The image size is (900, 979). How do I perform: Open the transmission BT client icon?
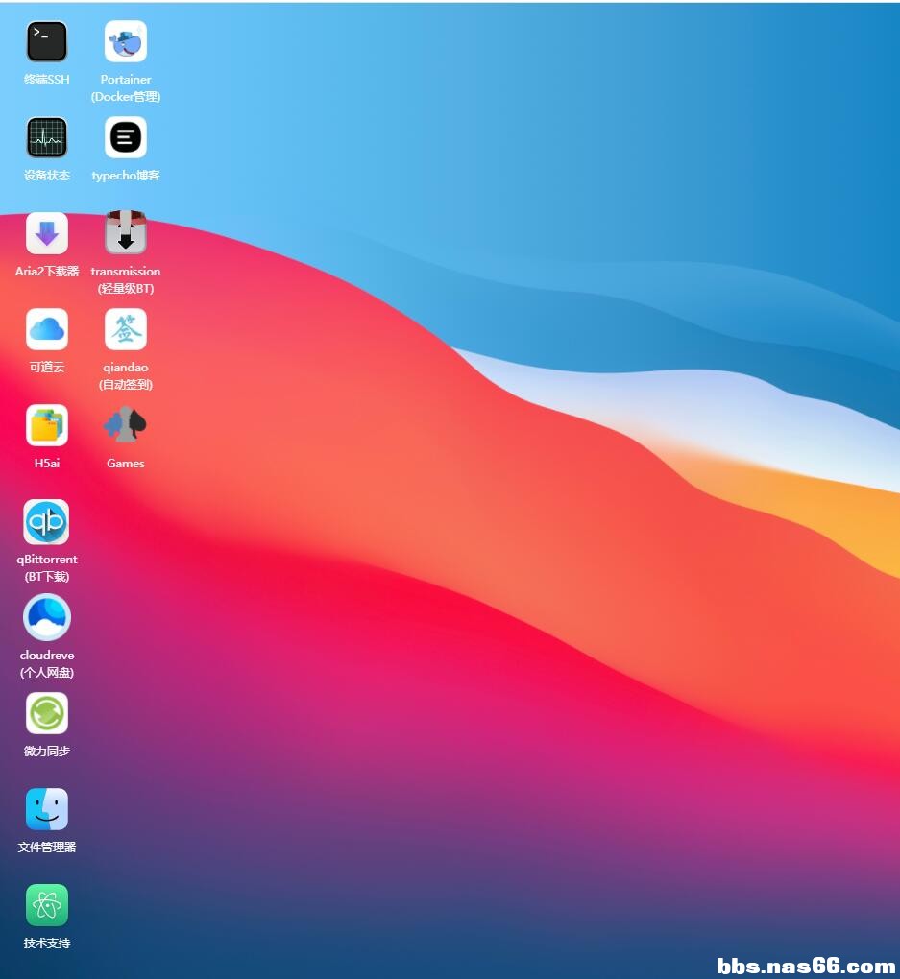(126, 233)
